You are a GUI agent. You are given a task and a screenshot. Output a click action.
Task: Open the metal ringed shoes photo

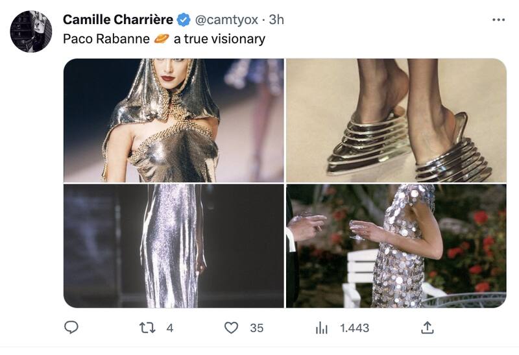point(396,120)
